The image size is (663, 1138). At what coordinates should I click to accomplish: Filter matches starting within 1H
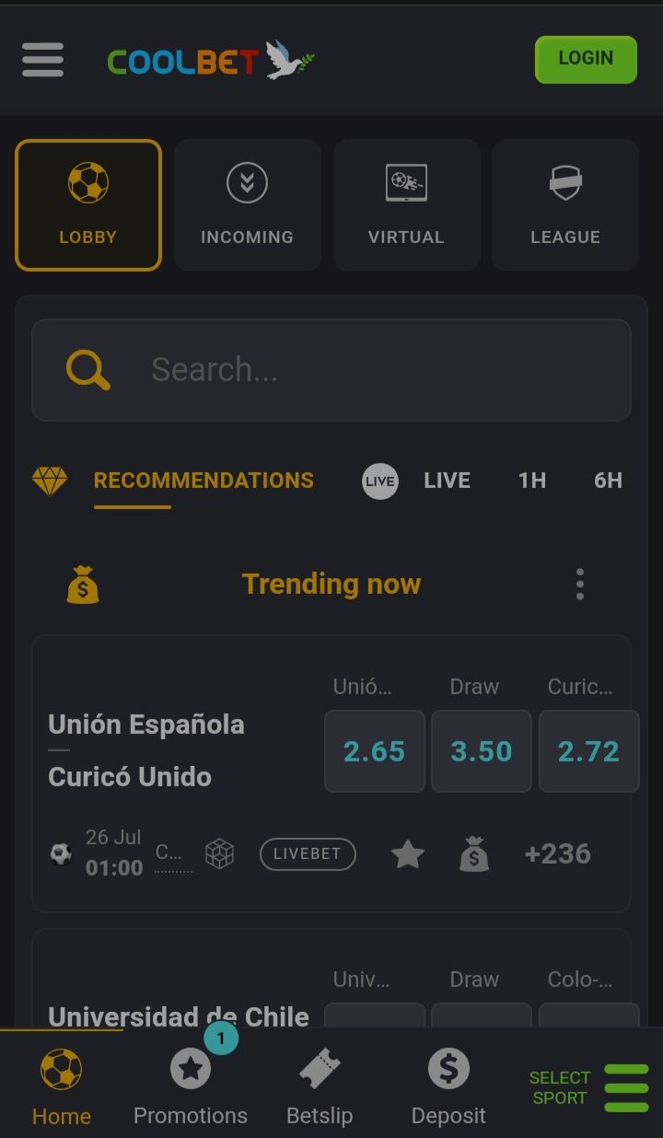[532, 480]
